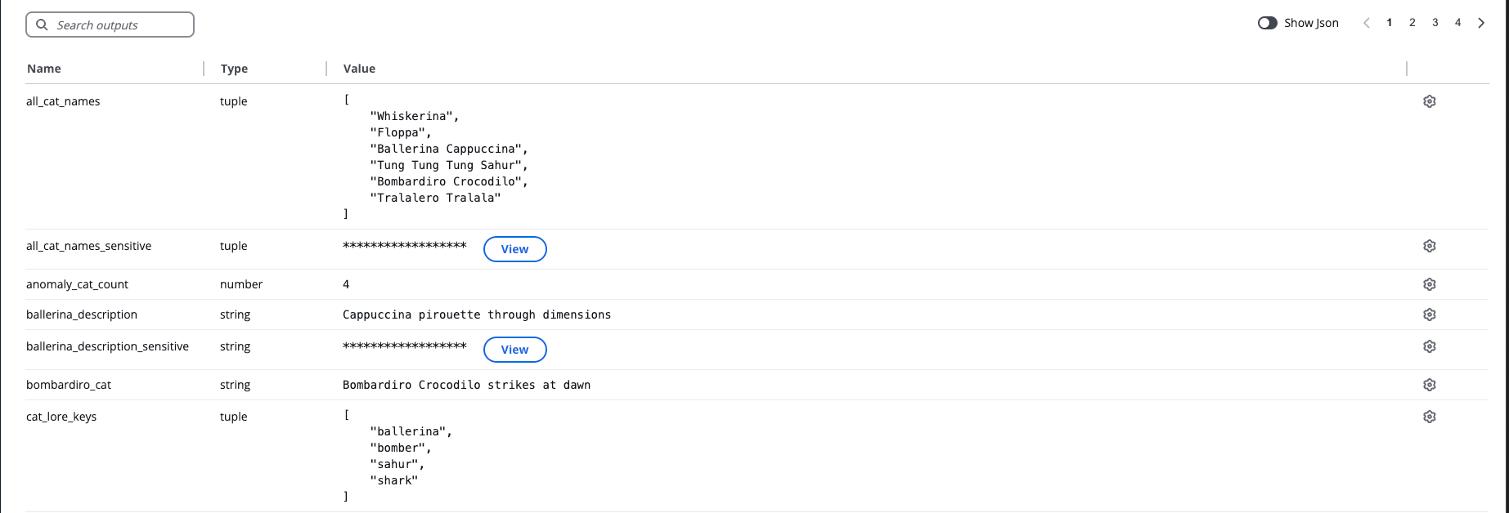Viewport: 1509px width, 513px height.
Task: Jump to page 3 of outputs
Action: 1435,23
